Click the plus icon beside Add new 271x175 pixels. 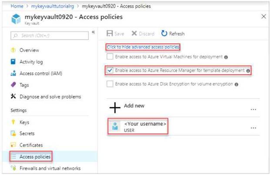[x=115, y=108]
